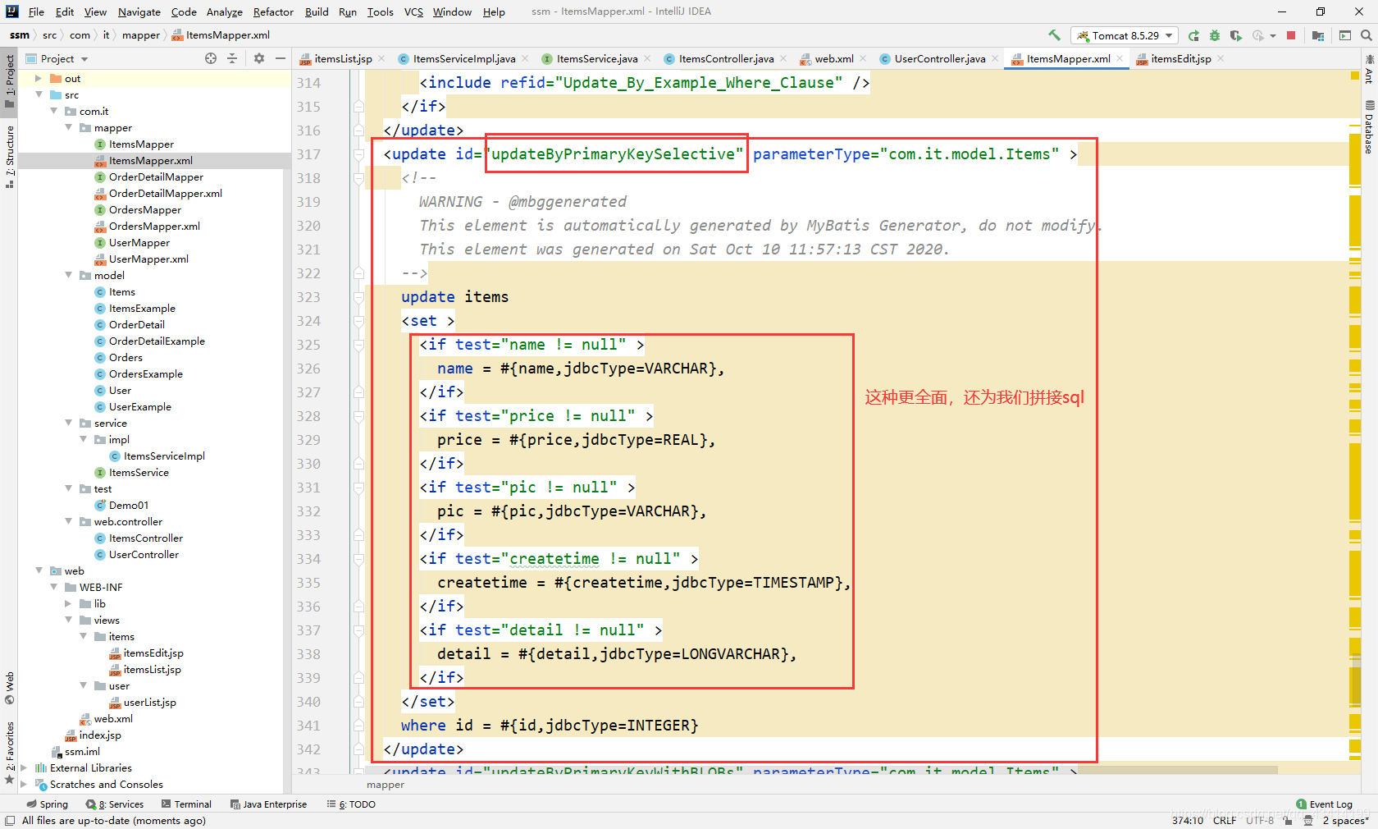This screenshot has width=1378, height=829.
Task: Toggle tool window bars icon in status bar
Action: coord(10,821)
